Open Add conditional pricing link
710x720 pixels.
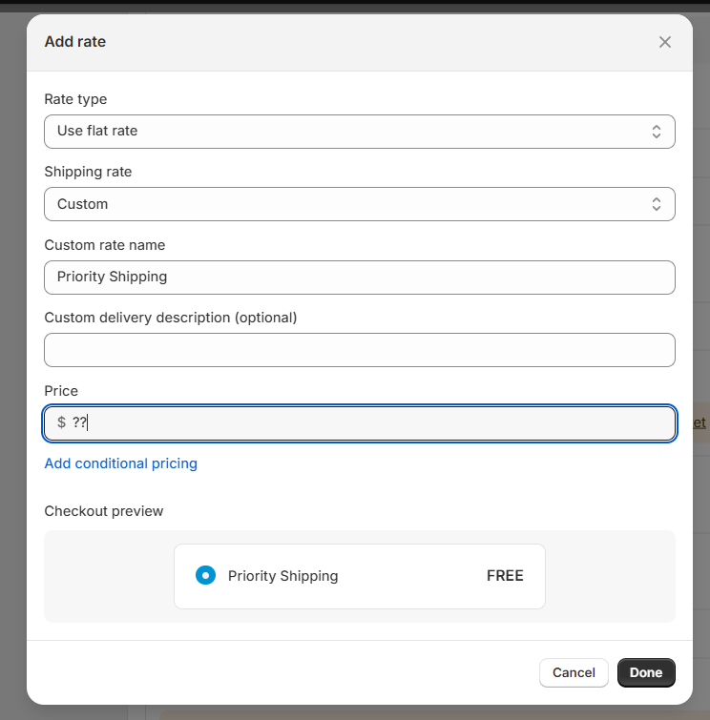[x=121, y=463]
